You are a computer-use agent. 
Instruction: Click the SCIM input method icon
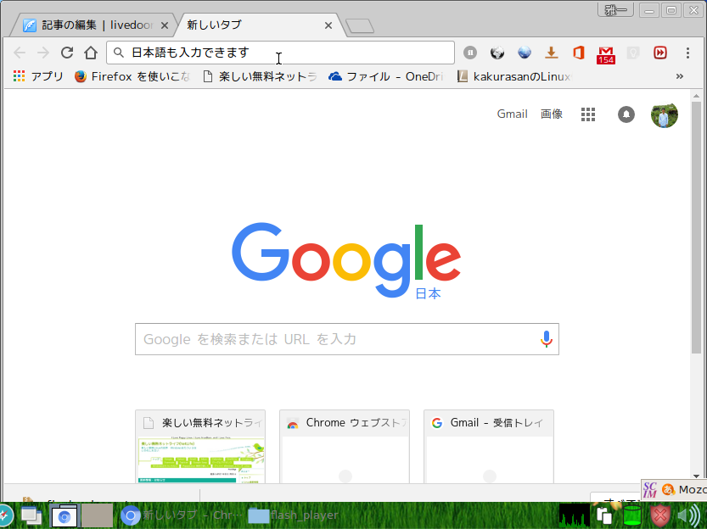pyautogui.click(x=650, y=490)
